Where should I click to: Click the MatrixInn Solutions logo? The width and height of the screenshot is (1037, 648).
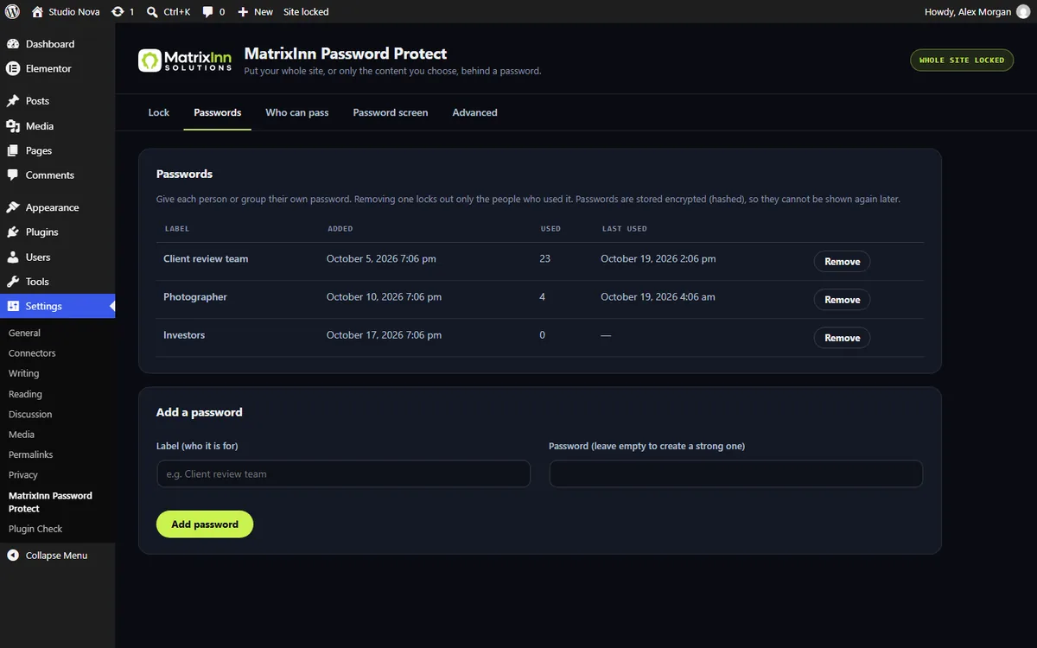click(185, 60)
